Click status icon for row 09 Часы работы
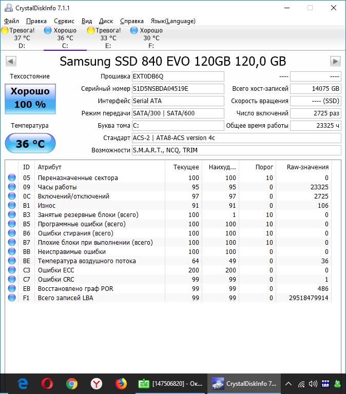 (x=12, y=187)
